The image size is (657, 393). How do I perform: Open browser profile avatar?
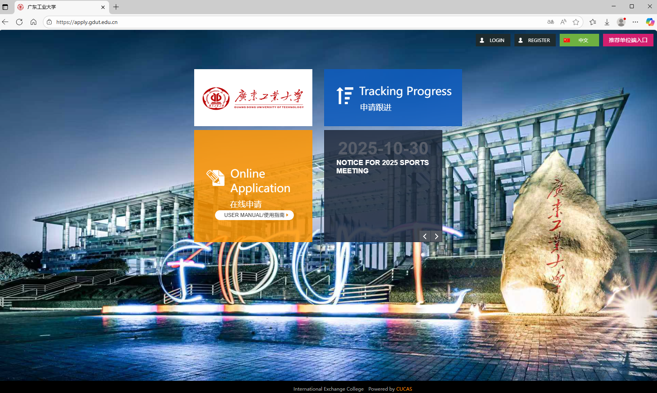pos(621,22)
